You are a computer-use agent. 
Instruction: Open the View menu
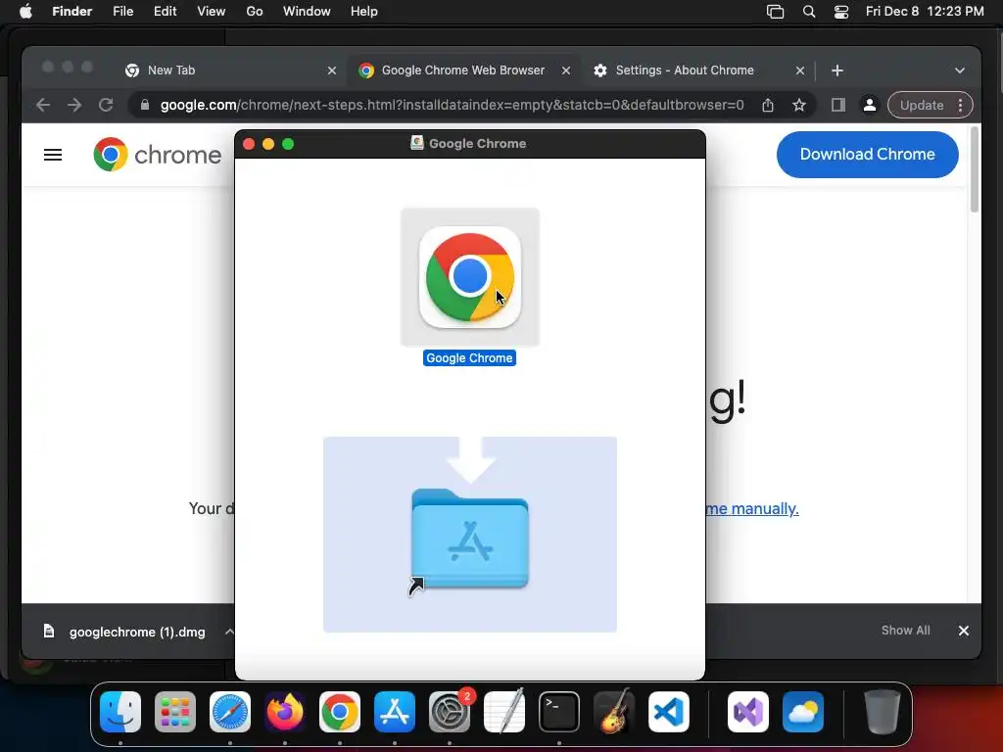click(212, 12)
